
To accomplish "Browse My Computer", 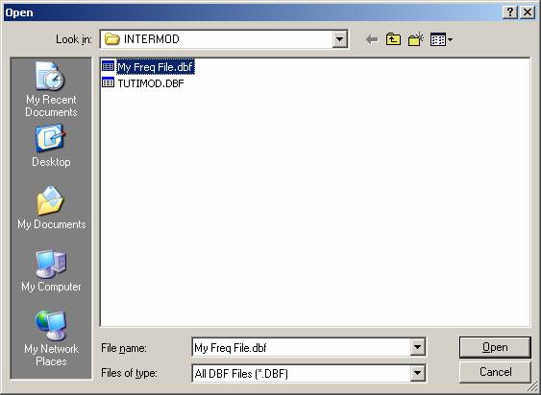I will (51, 271).
